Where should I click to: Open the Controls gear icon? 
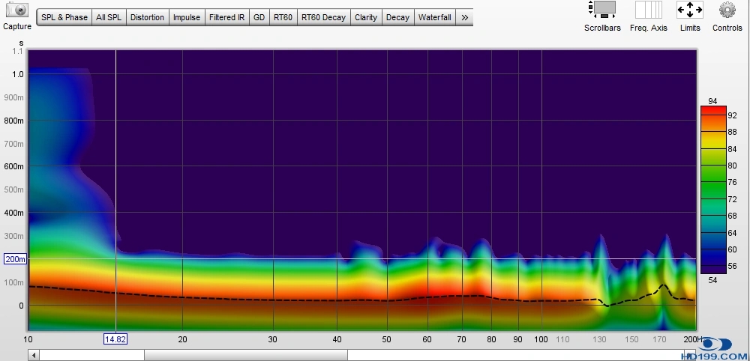click(727, 10)
